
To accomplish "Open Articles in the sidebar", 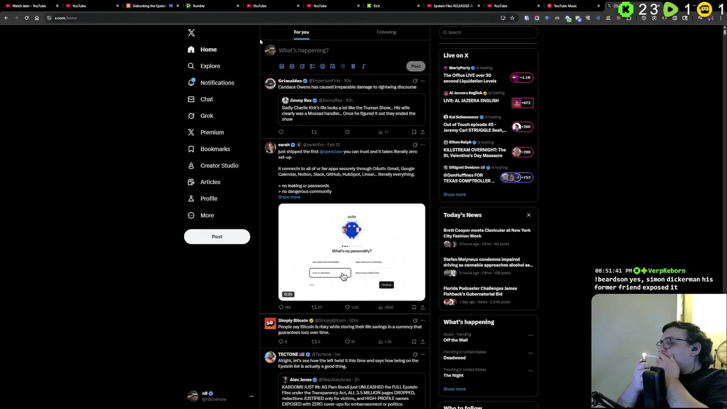I will pos(204,182).
